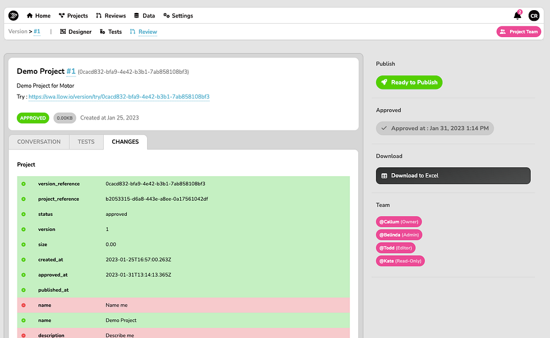Viewport: 550px width, 338px height.
Task: Click green dot beside version_reference row
Action: pyautogui.click(x=24, y=184)
